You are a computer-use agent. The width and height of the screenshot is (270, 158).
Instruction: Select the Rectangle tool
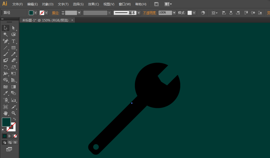click(x=13, y=48)
